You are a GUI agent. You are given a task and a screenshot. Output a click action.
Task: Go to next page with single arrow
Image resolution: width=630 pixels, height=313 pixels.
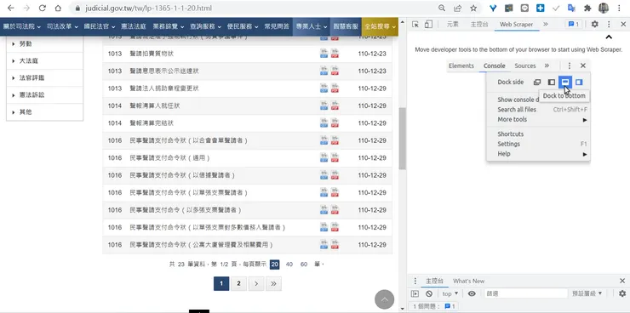point(256,284)
